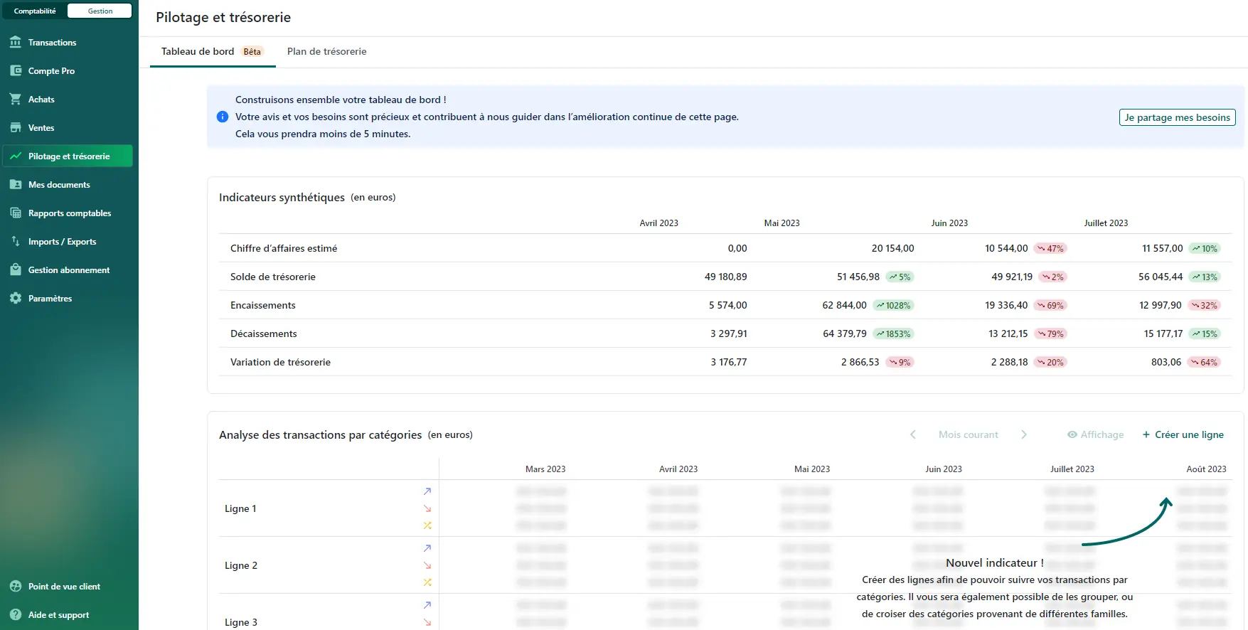Click the Ligne 3 row label
1248x630 pixels.
[x=241, y=622]
